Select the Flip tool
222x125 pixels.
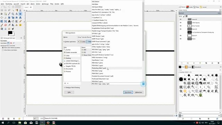[2, 21]
